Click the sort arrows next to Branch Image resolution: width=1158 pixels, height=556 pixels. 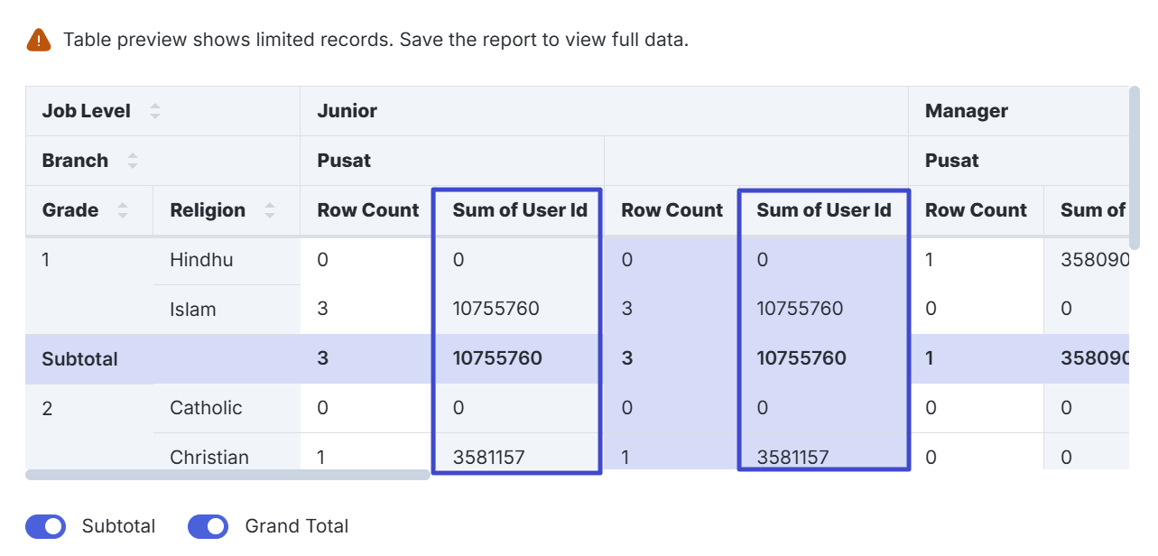coord(133,161)
